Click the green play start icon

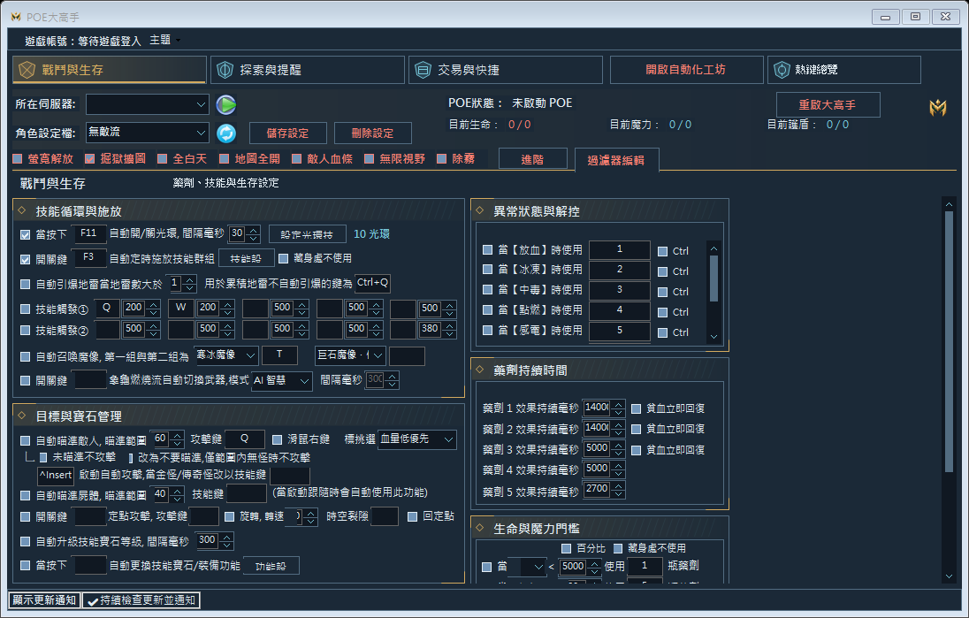pyautogui.click(x=226, y=104)
